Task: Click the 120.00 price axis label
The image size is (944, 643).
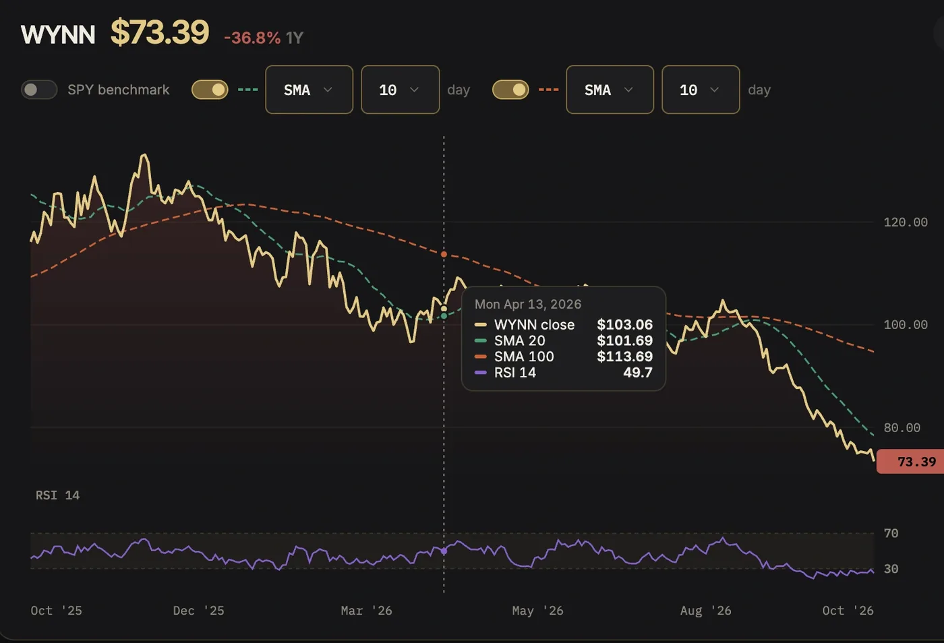Action: pyautogui.click(x=906, y=222)
